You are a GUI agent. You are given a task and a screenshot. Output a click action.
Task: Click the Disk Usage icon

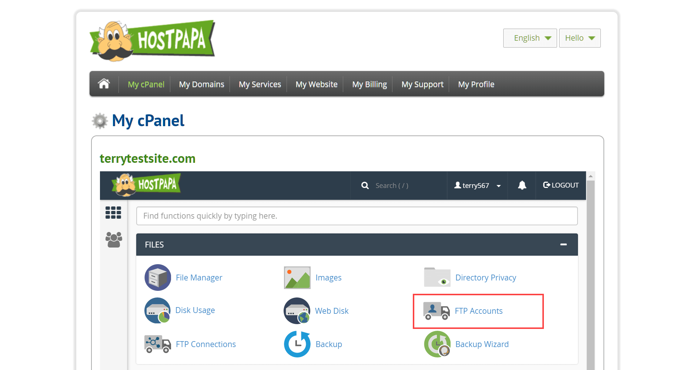[158, 310]
